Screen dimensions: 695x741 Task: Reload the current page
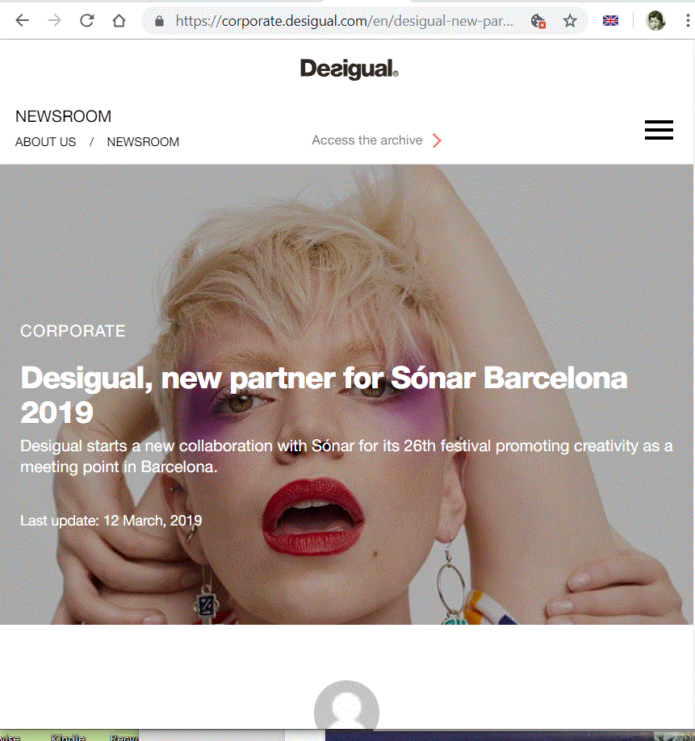pyautogui.click(x=86, y=20)
